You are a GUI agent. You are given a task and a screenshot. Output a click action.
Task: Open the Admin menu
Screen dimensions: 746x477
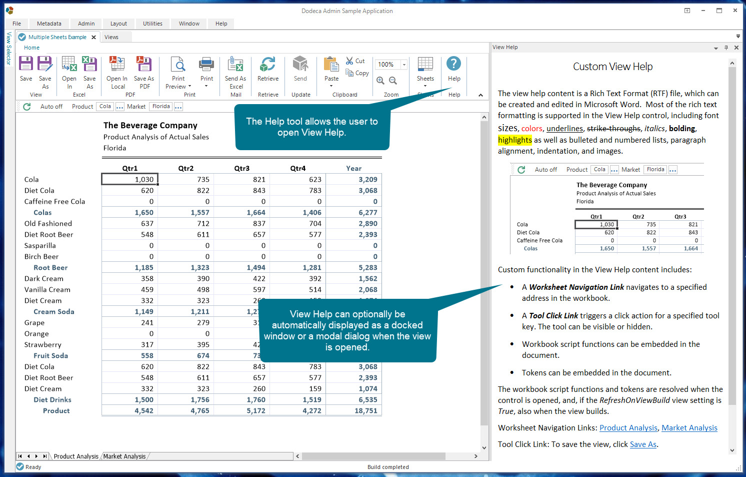pos(86,24)
